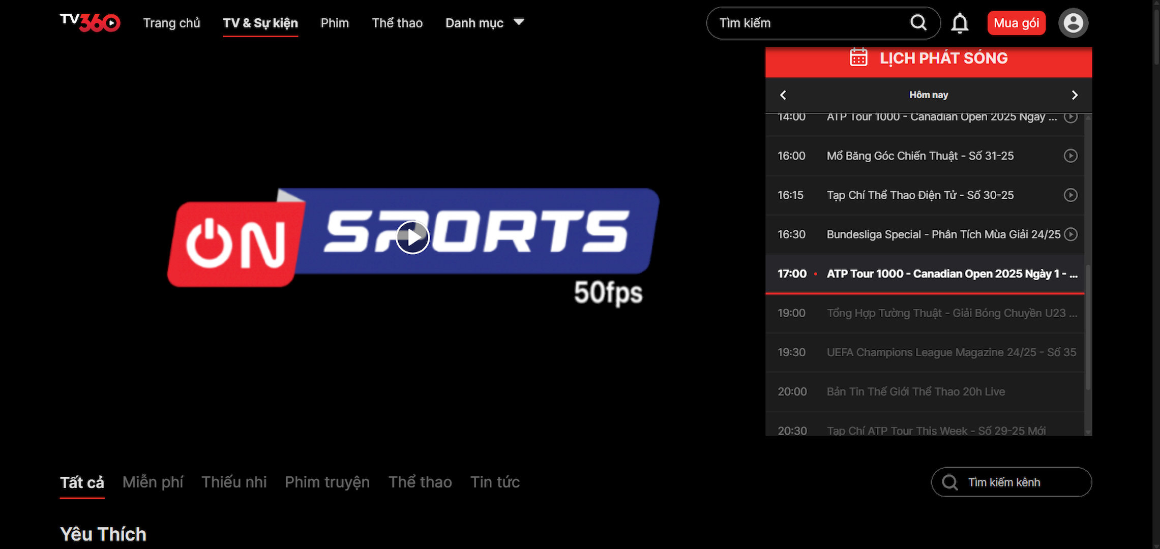Viewport: 1160px width, 549px height.
Task: Select the TV & Sự kiện menu
Action: (260, 23)
